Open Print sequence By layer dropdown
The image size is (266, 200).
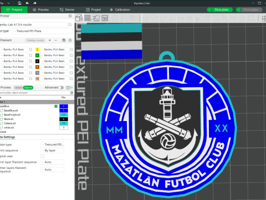click(x=53, y=151)
